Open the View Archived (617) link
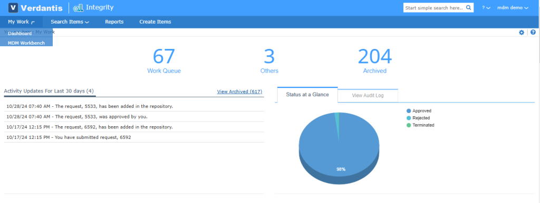The image size is (540, 203). coord(239,92)
